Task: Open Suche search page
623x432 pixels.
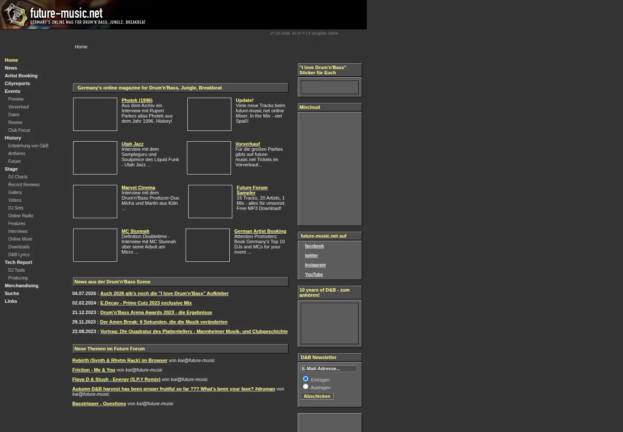Action: 12,293
